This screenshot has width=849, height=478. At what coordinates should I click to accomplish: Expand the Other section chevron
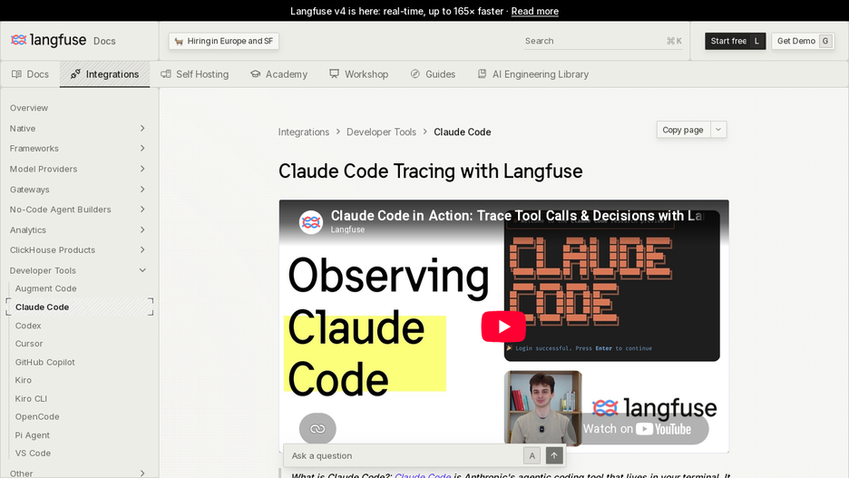pos(142,473)
